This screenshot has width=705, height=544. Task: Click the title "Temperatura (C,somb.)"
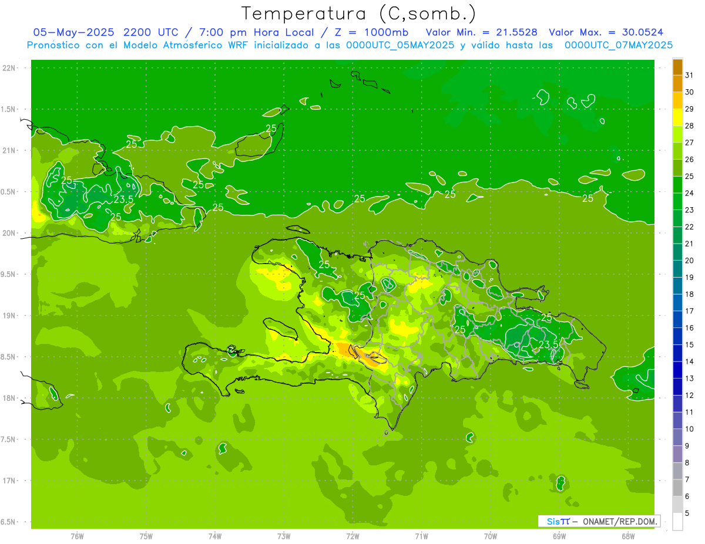(x=359, y=13)
